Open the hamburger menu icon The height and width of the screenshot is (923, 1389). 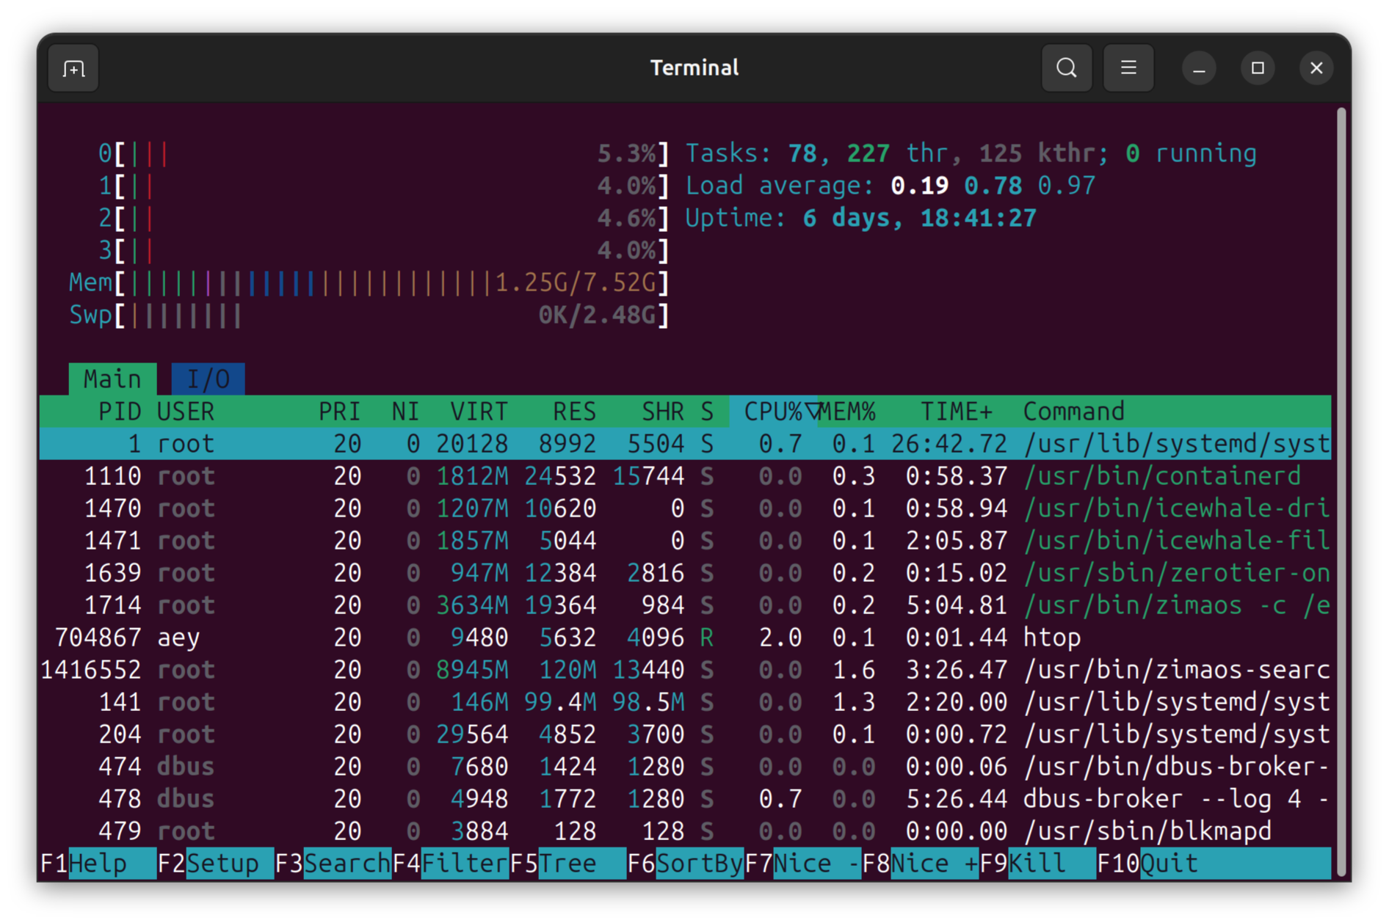point(1128,68)
